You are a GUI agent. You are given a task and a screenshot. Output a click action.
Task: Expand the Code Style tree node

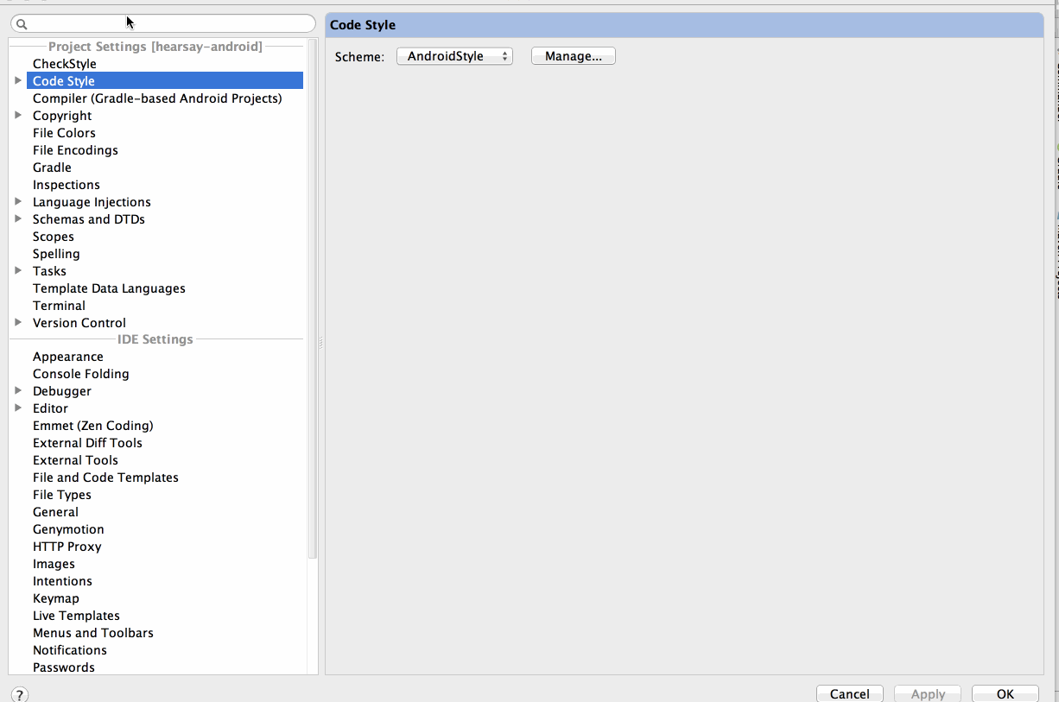18,80
